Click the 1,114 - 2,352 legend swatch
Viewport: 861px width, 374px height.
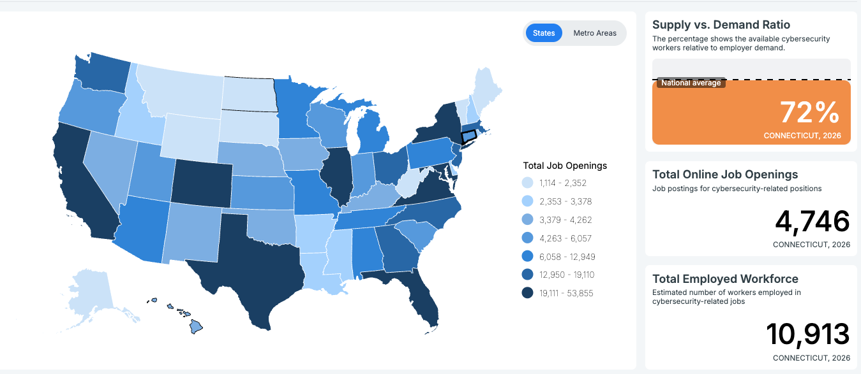click(x=528, y=183)
